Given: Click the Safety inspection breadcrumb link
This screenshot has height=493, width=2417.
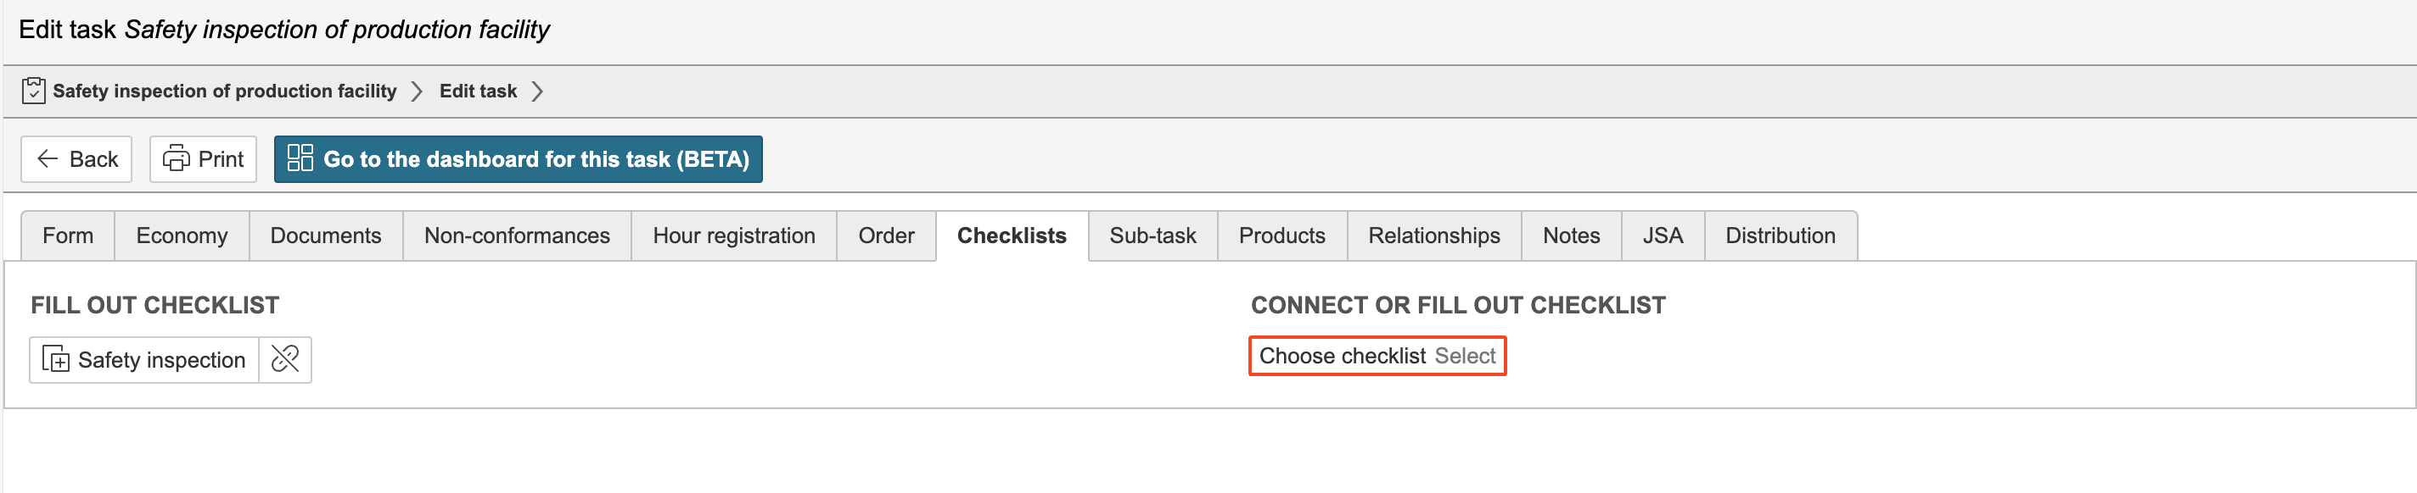Looking at the screenshot, I should pyautogui.click(x=224, y=91).
